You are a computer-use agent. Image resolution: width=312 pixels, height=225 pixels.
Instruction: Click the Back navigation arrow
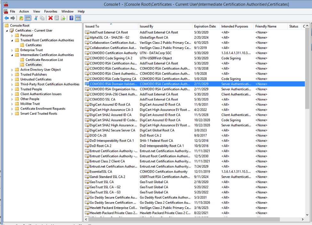pos(6,18)
